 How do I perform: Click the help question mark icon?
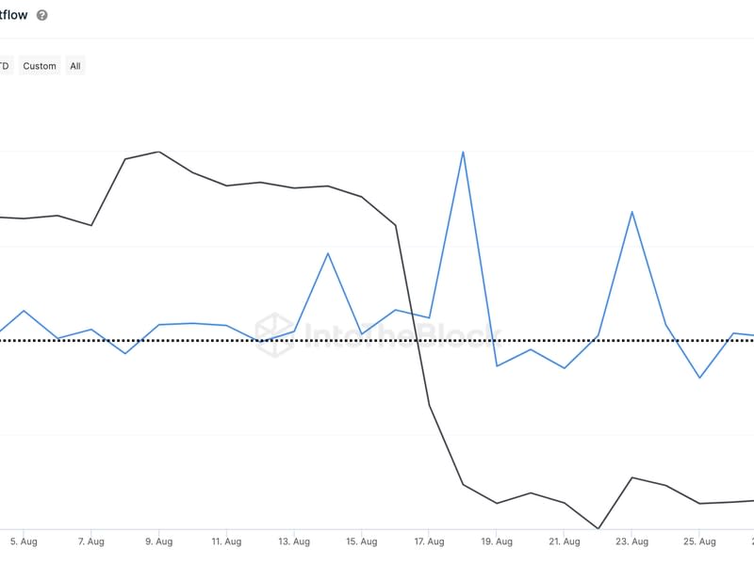42,15
